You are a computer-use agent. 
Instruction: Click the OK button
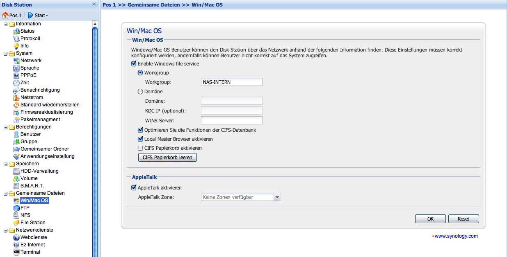[x=430, y=219]
